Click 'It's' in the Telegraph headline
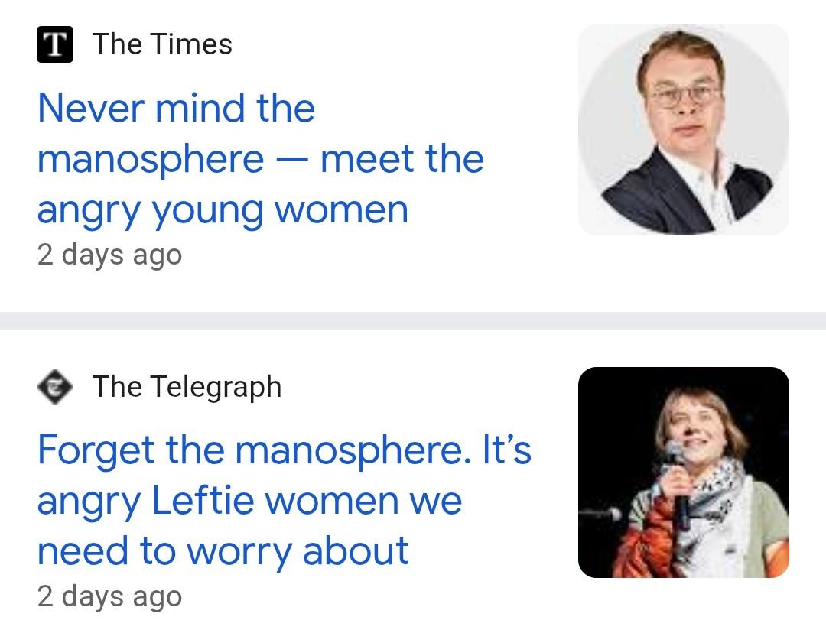 tap(506, 450)
